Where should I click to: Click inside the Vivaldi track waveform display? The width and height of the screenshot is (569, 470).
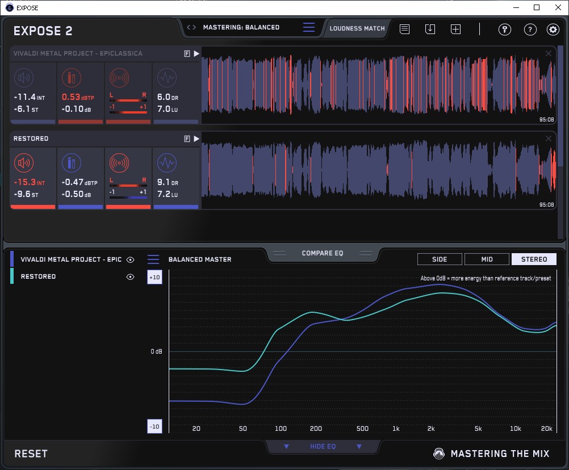tap(379, 85)
